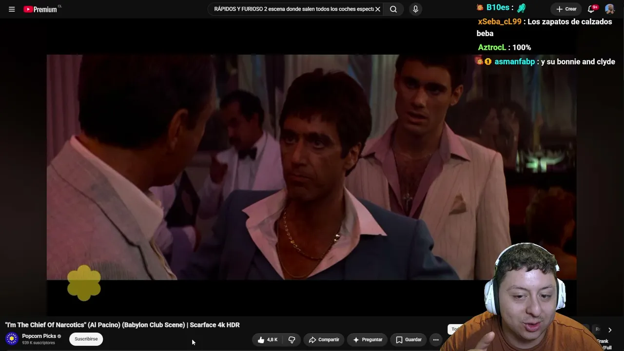624x351 pixels.
Task: Click the magnifying glass search button
Action: (x=393, y=9)
